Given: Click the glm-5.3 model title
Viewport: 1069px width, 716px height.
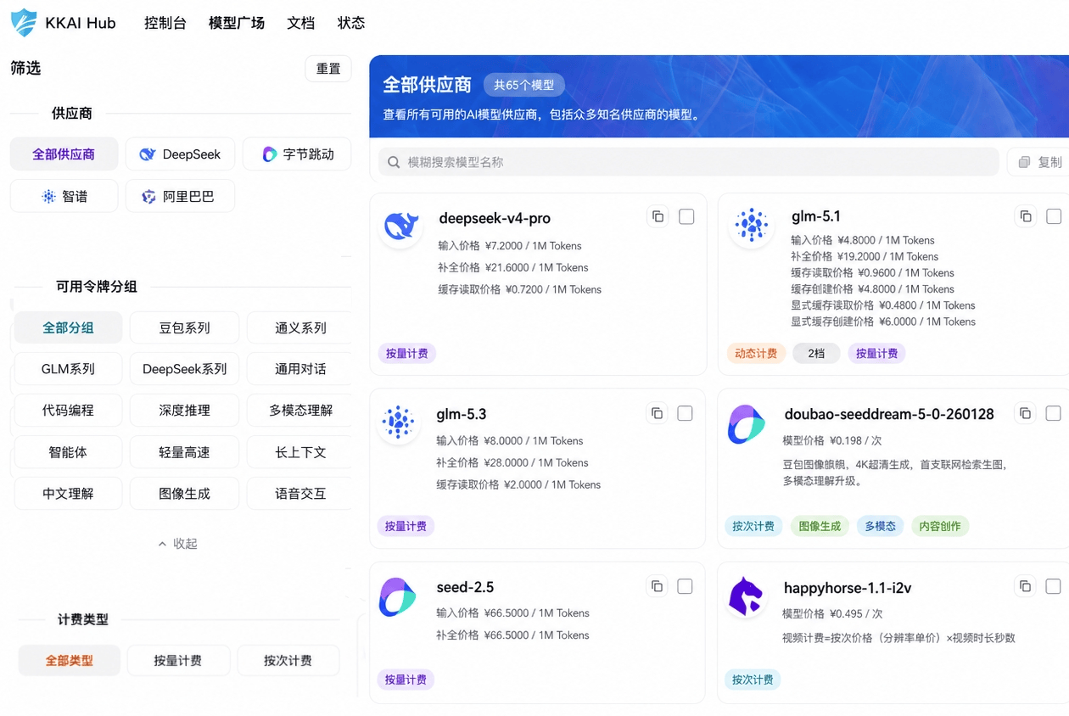Looking at the screenshot, I should pos(462,414).
